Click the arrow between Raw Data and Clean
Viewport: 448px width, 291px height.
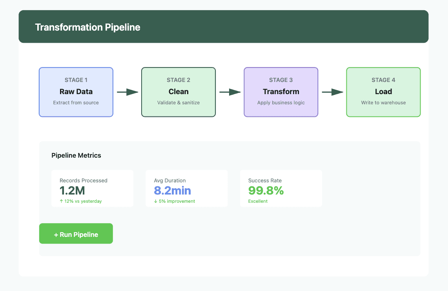(x=127, y=92)
